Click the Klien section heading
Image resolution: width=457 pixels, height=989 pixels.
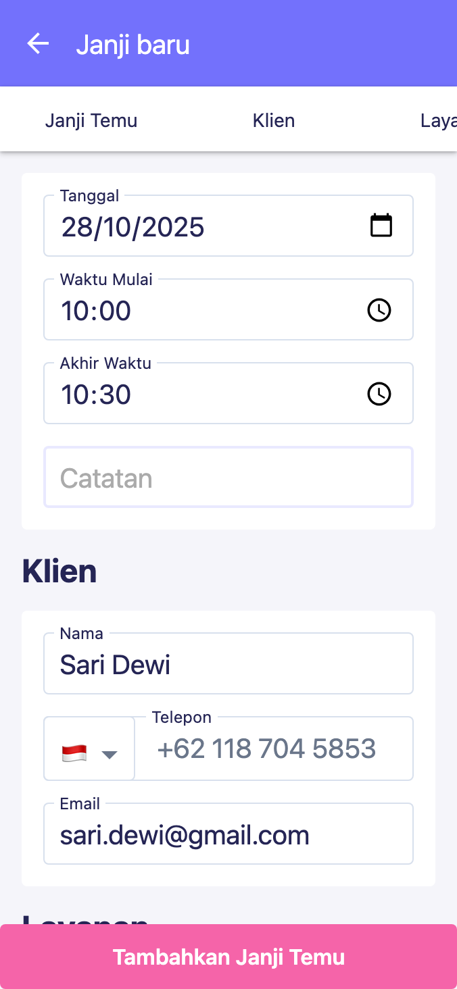[59, 572]
